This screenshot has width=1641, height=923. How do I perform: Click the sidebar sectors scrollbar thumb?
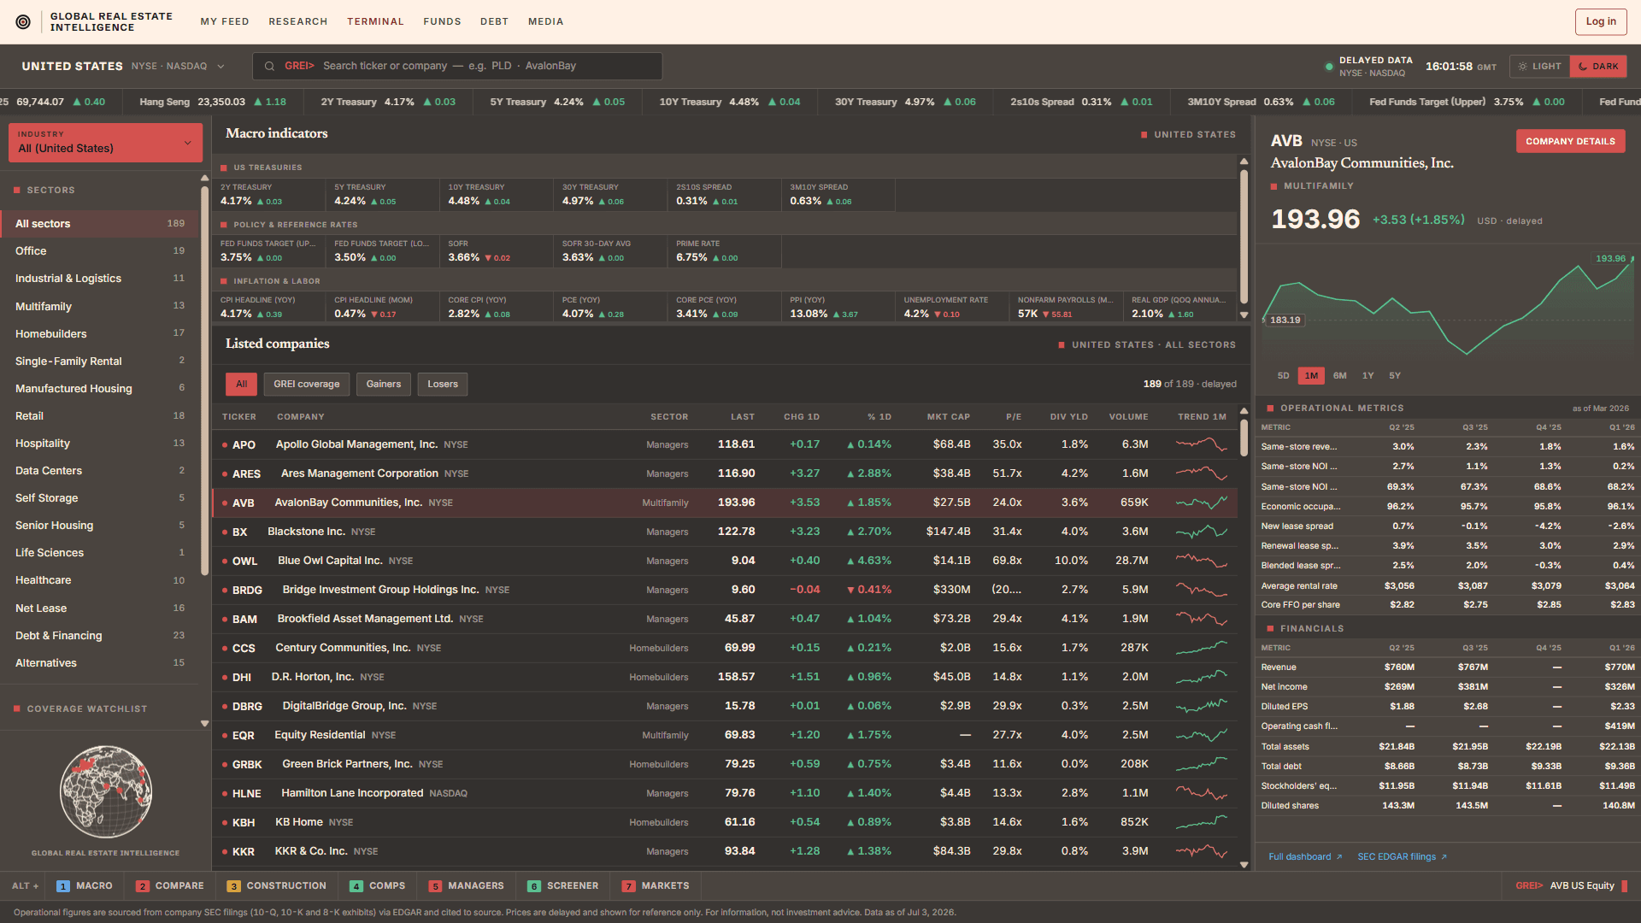(x=204, y=380)
